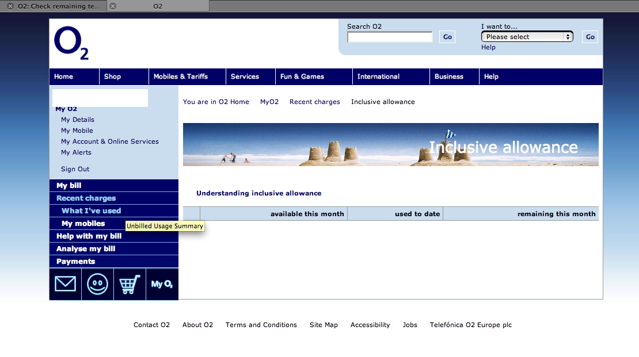Open Help in the navigation bar
This screenshot has height=357, width=639.
[491, 76]
